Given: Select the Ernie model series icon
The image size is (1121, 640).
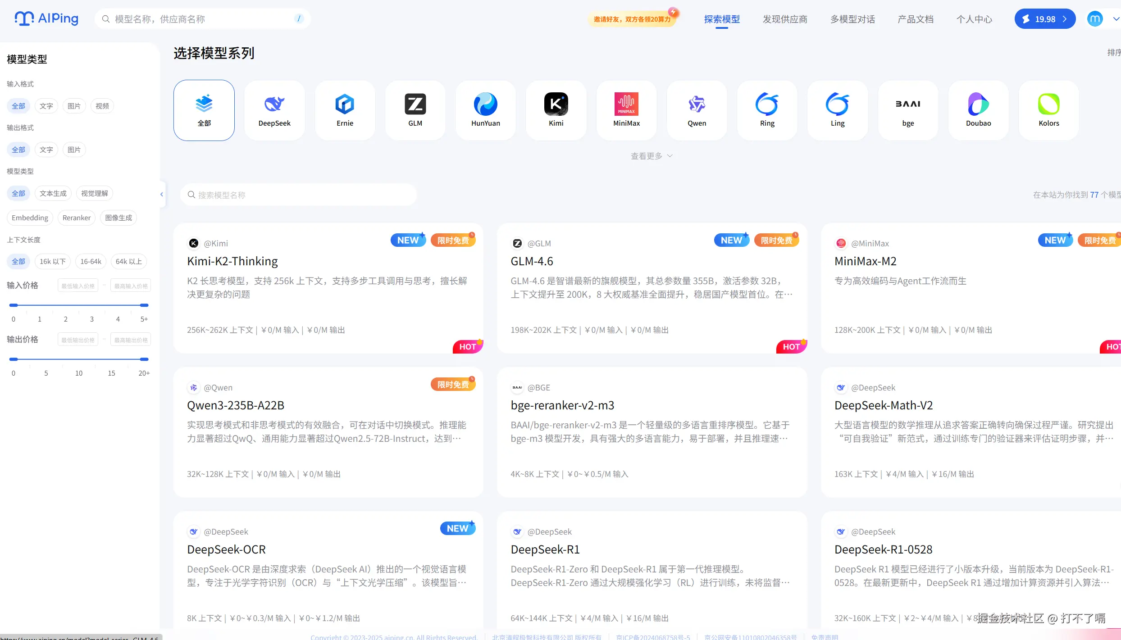Looking at the screenshot, I should point(345,110).
